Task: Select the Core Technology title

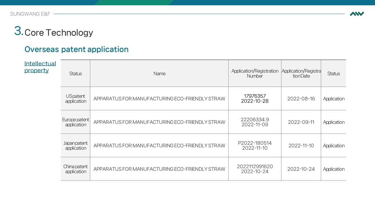Action: click(x=59, y=33)
